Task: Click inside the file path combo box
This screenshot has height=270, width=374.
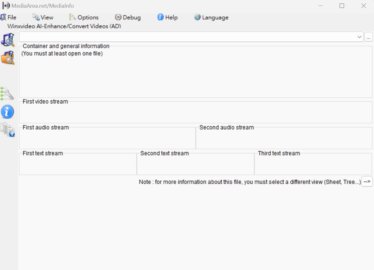Action: pyautogui.click(x=185, y=37)
